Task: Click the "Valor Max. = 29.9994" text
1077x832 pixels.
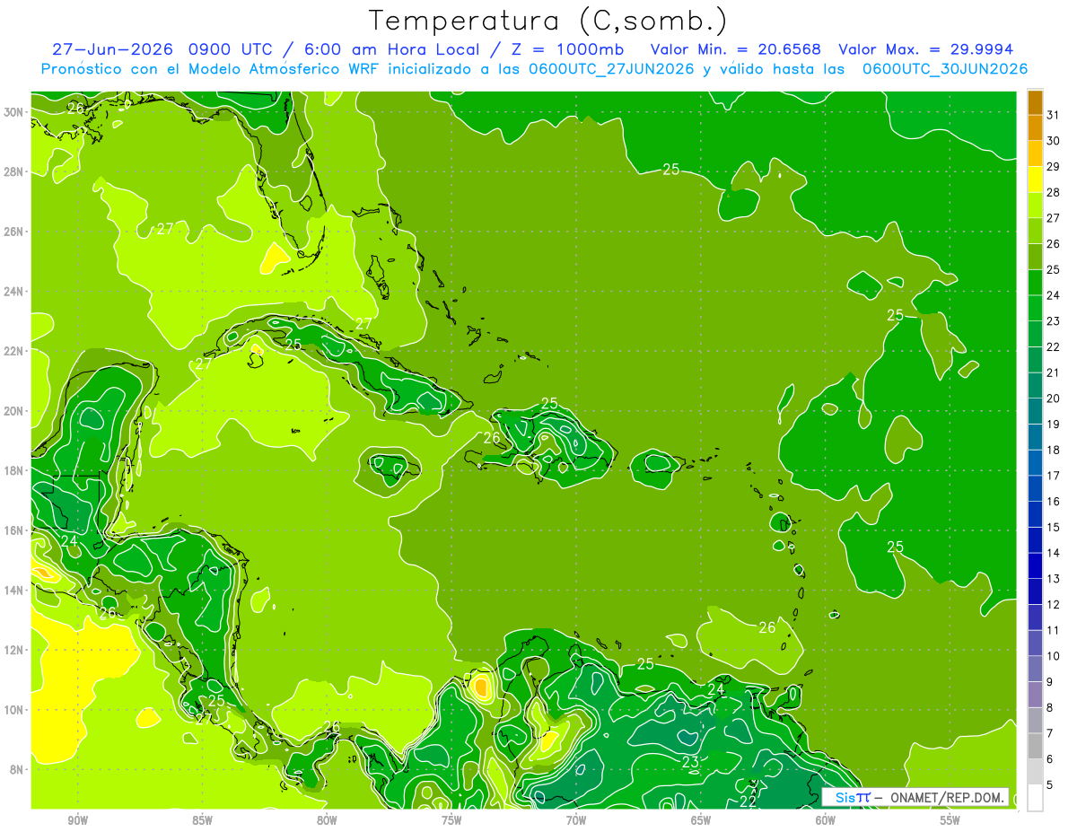Action: (925, 49)
